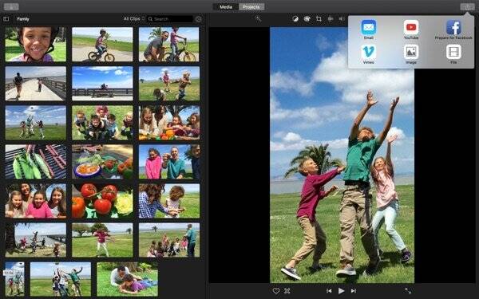Open the browser settings gear menu
This screenshot has height=299, width=479.
click(x=198, y=19)
